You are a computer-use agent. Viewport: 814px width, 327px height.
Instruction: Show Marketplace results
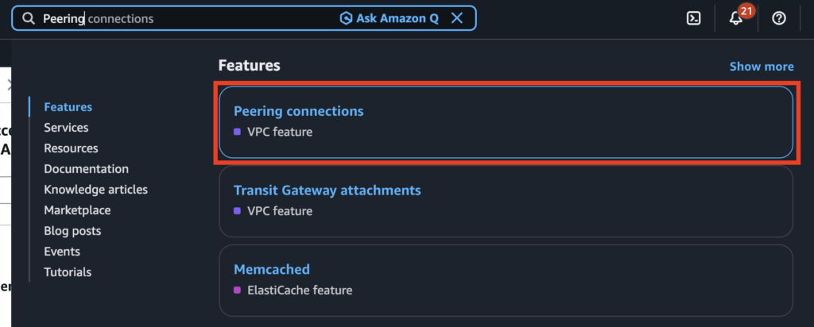pyautogui.click(x=77, y=210)
